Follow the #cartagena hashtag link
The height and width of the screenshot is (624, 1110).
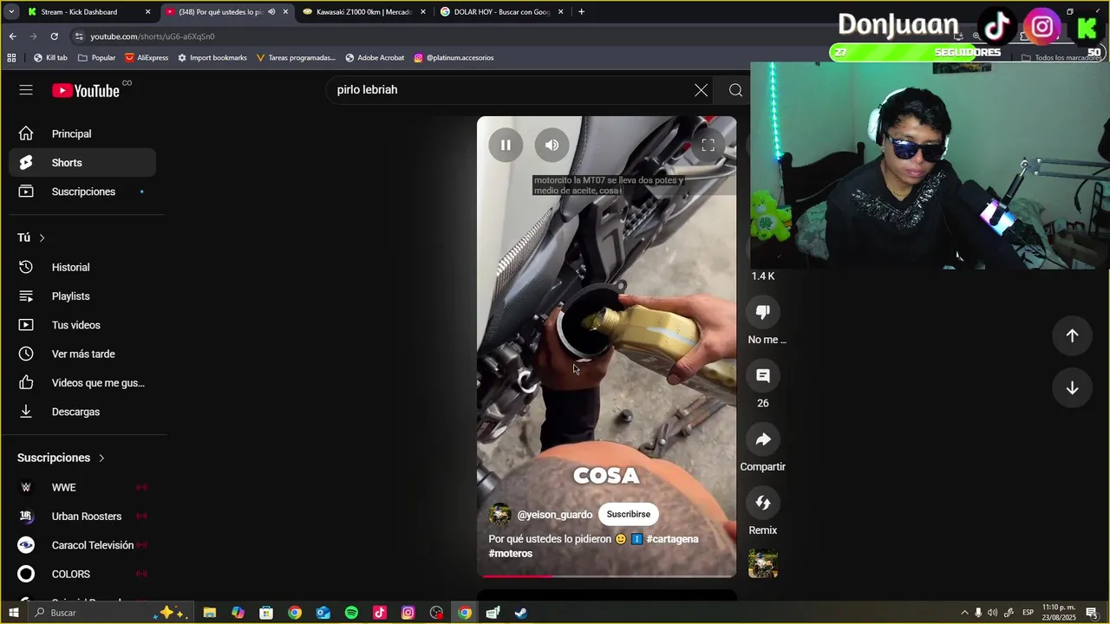[x=672, y=539]
